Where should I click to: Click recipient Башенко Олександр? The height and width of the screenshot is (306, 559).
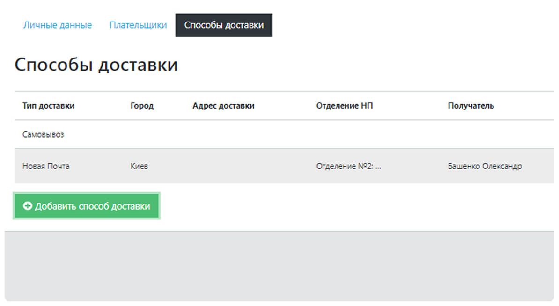coord(485,166)
